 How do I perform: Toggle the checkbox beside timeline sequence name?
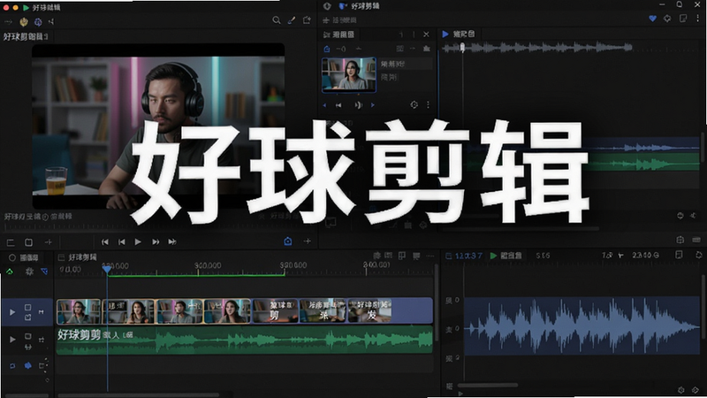[61, 257]
